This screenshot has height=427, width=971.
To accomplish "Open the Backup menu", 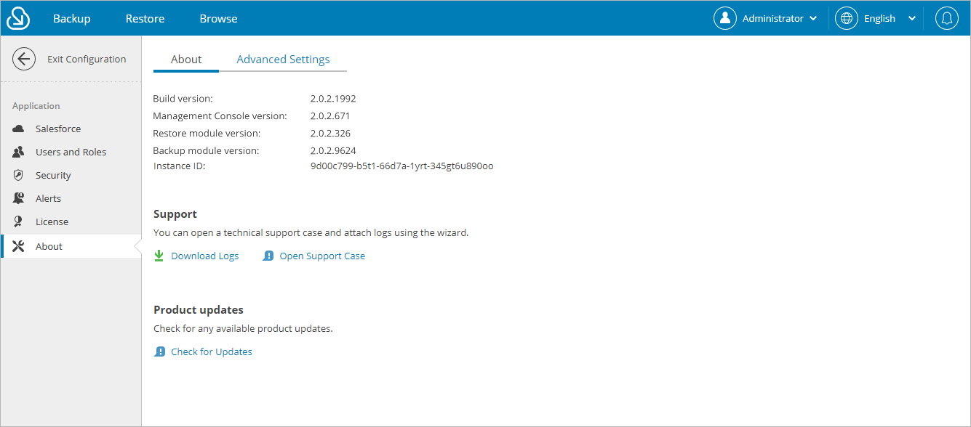I will 72,18.
